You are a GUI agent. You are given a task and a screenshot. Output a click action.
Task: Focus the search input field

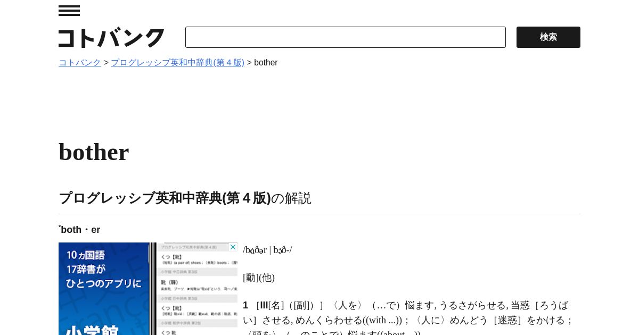coord(346,37)
